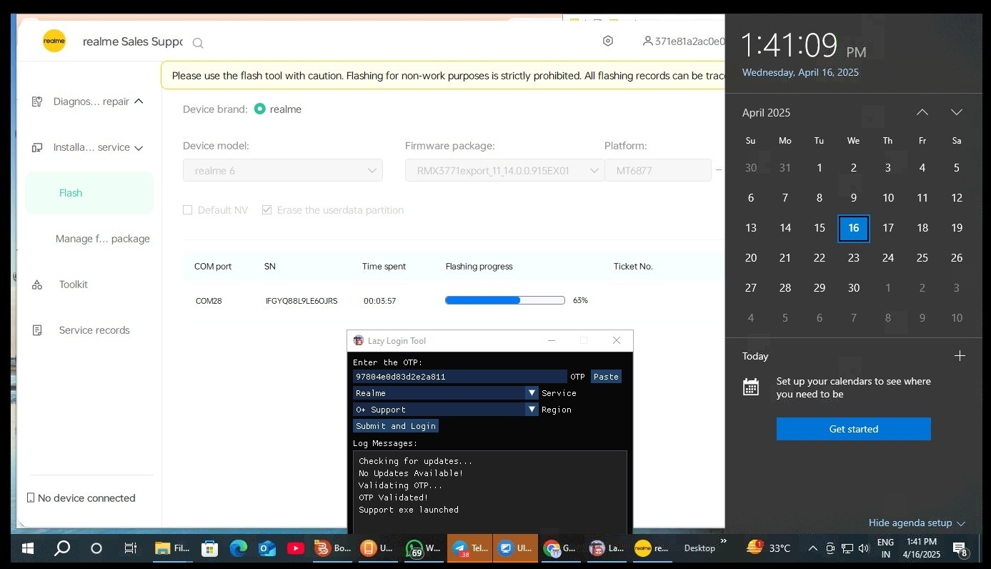
Task: Open the Device model dropdown
Action: point(283,171)
